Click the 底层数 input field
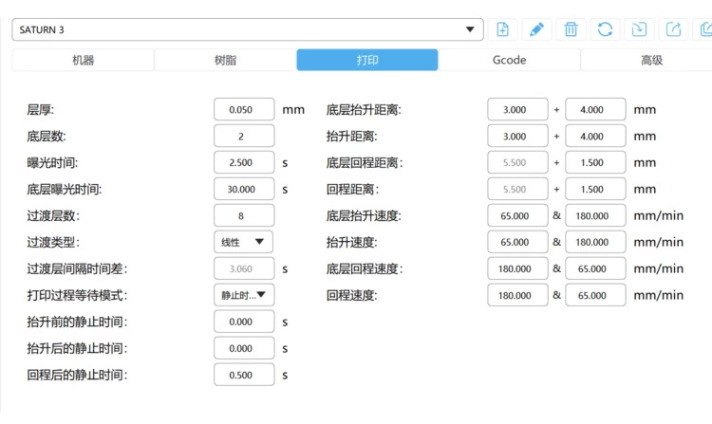The width and height of the screenshot is (712, 424). pyautogui.click(x=244, y=136)
